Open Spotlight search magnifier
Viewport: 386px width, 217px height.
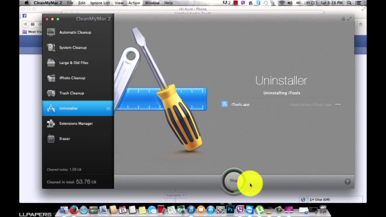point(350,3)
